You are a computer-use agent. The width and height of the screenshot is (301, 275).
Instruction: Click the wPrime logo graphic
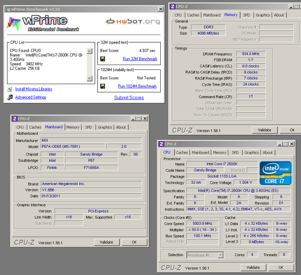(42, 24)
